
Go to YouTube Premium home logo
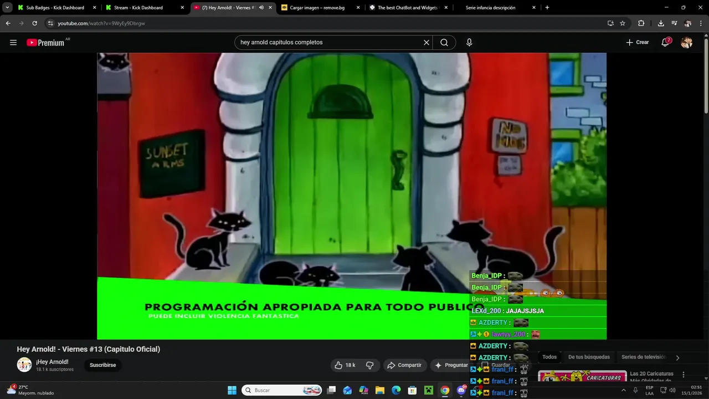click(45, 43)
